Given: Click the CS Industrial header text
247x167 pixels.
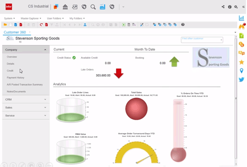Looking at the screenshot, I should [38, 6].
